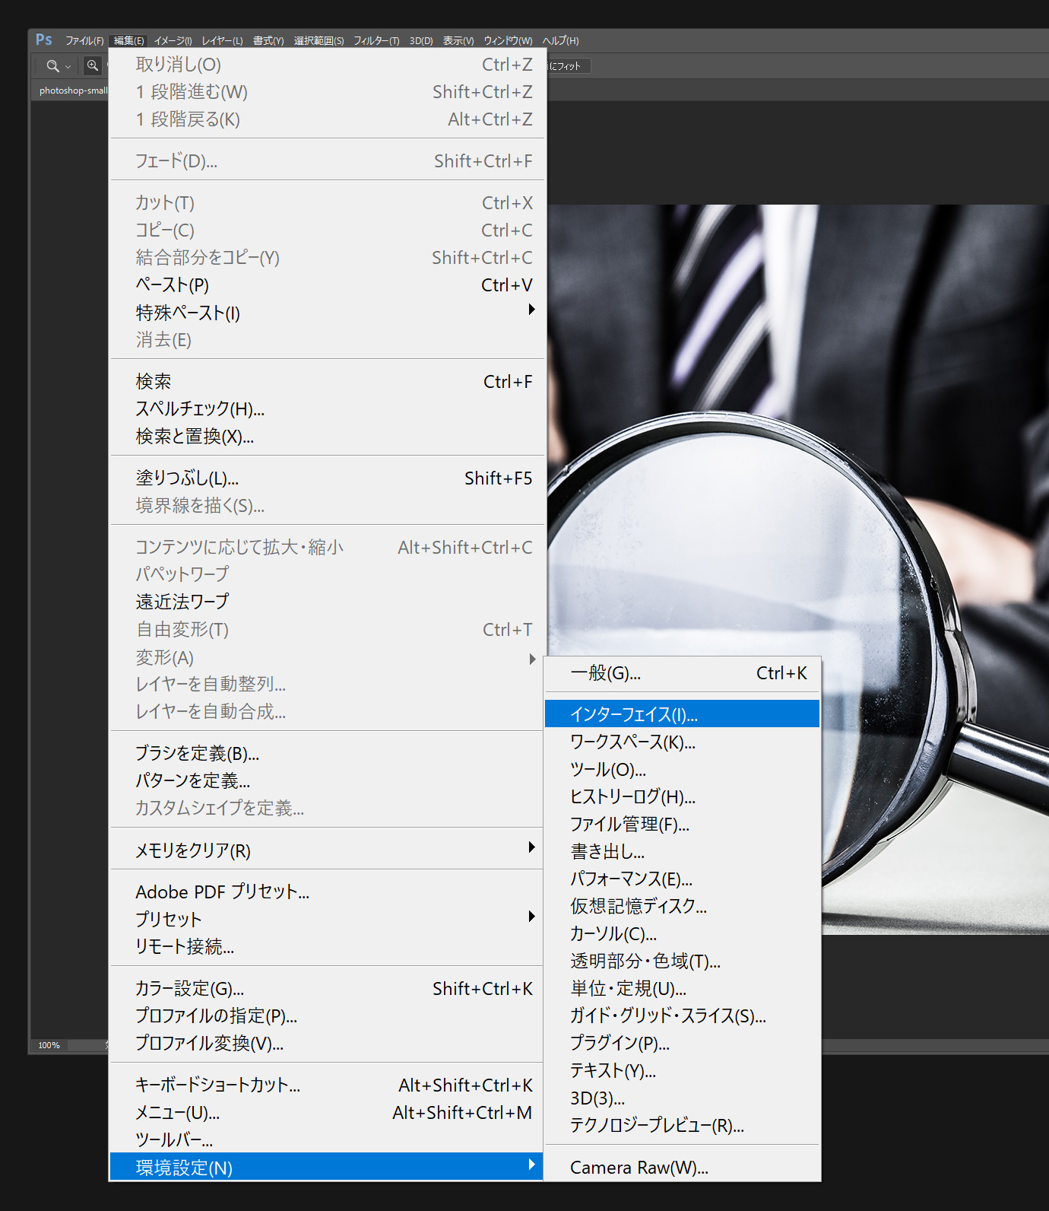Select パフォーマンス(E) preferences entry

631,879
